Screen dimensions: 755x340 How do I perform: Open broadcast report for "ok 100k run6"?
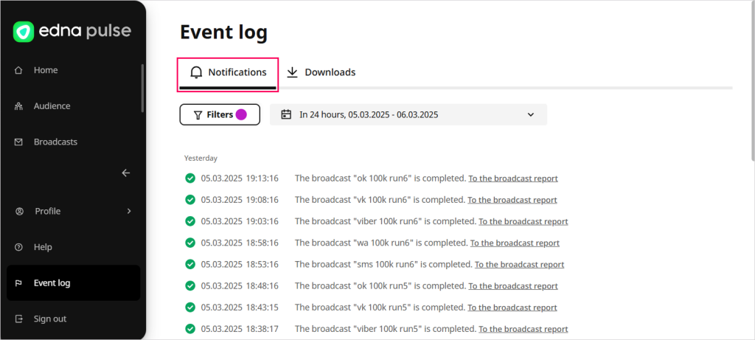click(x=513, y=178)
